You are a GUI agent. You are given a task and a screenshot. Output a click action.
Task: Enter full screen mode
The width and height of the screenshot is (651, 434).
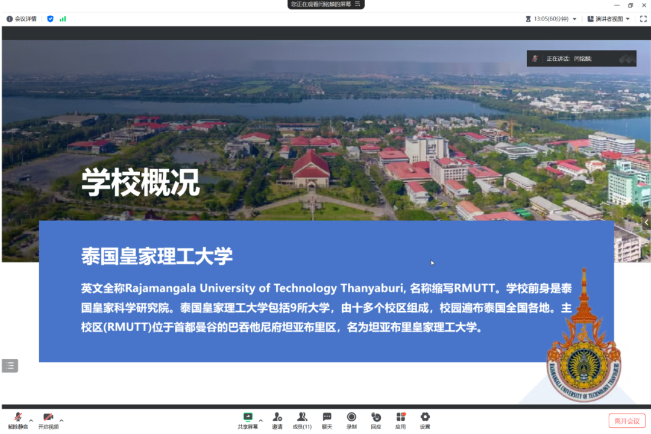pyautogui.click(x=643, y=19)
